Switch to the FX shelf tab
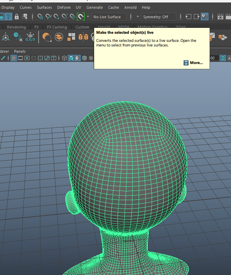231x275 pixels. point(37,27)
